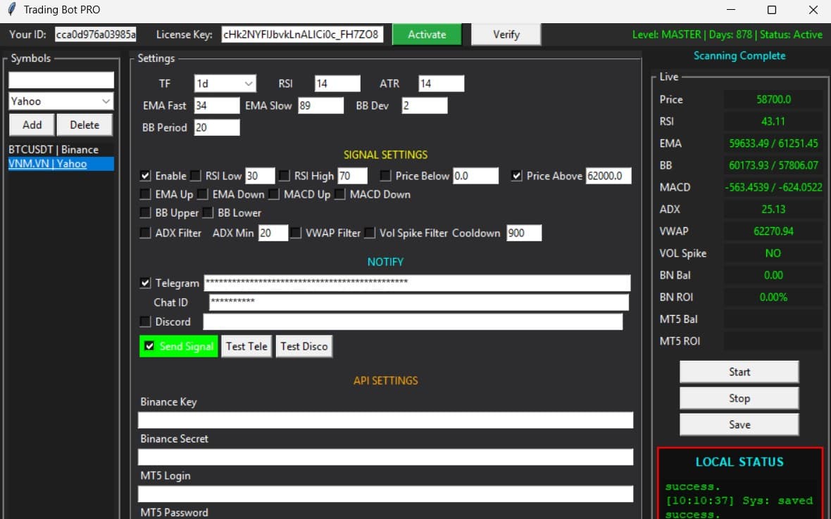Click the Test Disco button

(304, 347)
